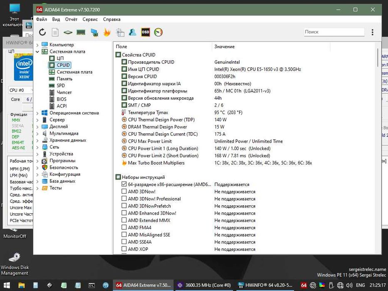Viewport: 388px width, 291px height.
Task: Toggle the AMD MisAligned SSE checkbox
Action: pyautogui.click(x=124, y=234)
